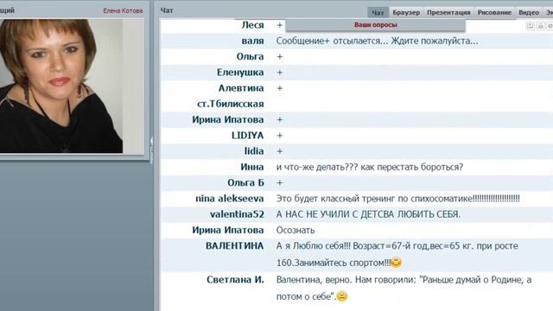Image resolution: width=553 pixels, height=311 pixels.
Task: Click Ирина Ипатова's name beside Осознать
Action: [x=228, y=230]
